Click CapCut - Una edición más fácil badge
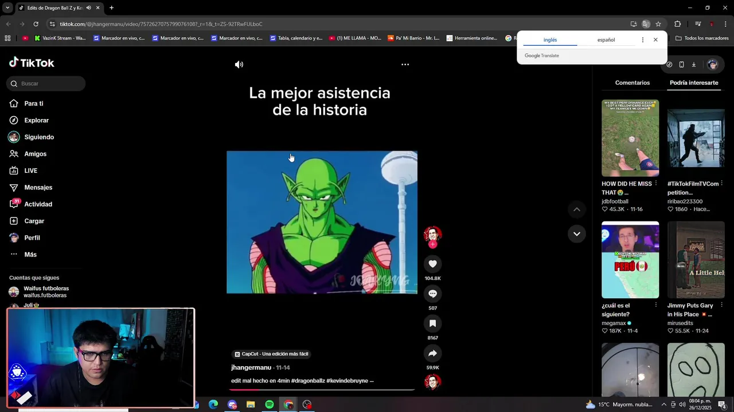The height and width of the screenshot is (412, 734). coord(271,354)
